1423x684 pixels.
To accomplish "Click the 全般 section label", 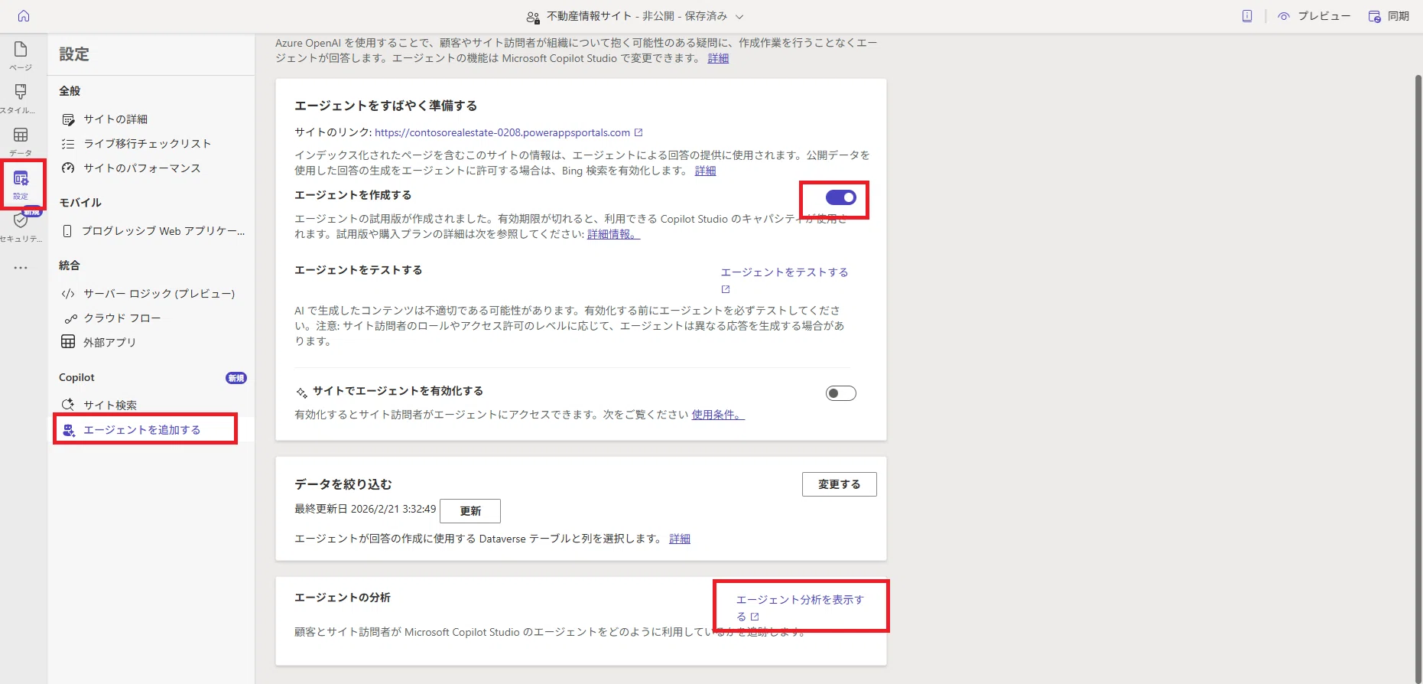I will pyautogui.click(x=70, y=91).
